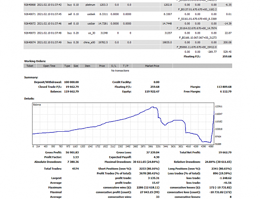Click the -6.35 profit value

[x=228, y=5]
